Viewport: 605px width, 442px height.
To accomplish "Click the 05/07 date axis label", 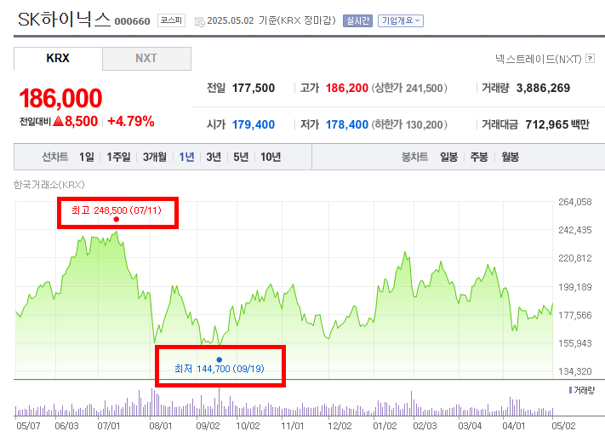I will tap(28, 426).
